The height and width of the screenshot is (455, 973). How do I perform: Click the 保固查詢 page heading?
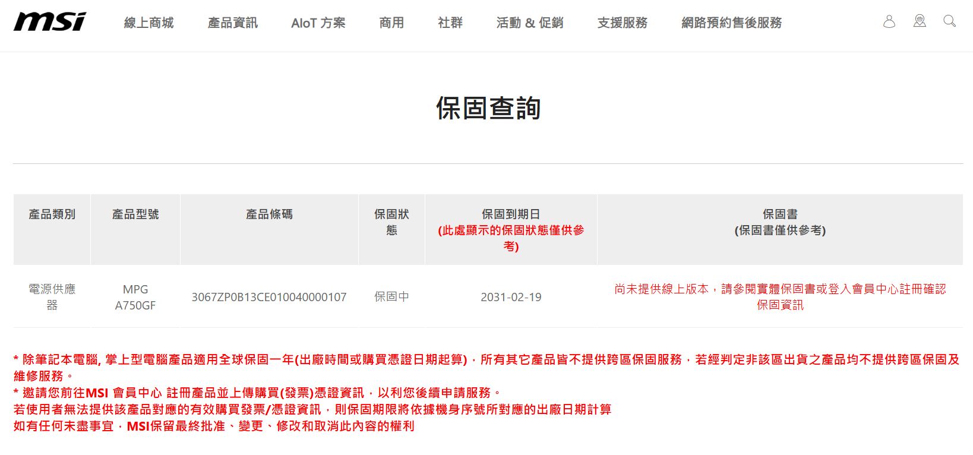488,108
